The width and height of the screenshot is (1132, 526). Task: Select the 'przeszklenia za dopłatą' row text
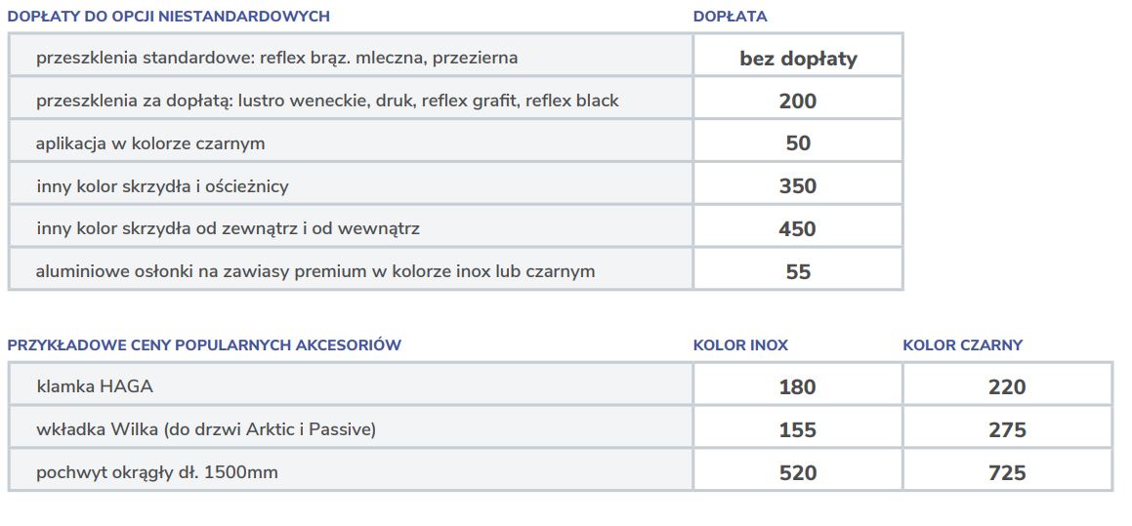click(x=327, y=101)
